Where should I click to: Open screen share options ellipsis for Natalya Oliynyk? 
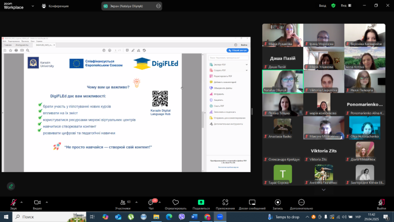coord(158,6)
